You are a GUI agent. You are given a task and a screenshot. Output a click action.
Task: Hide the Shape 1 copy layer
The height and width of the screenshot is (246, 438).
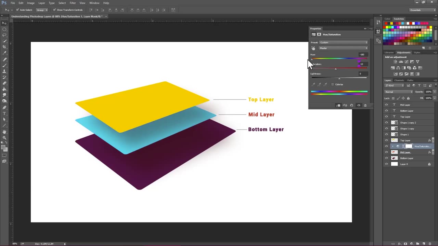click(386, 128)
